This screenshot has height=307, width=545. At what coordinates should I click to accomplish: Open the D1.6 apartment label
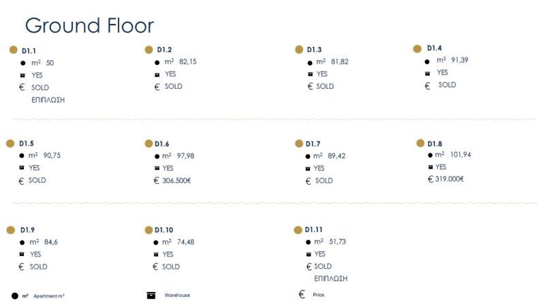click(161, 144)
